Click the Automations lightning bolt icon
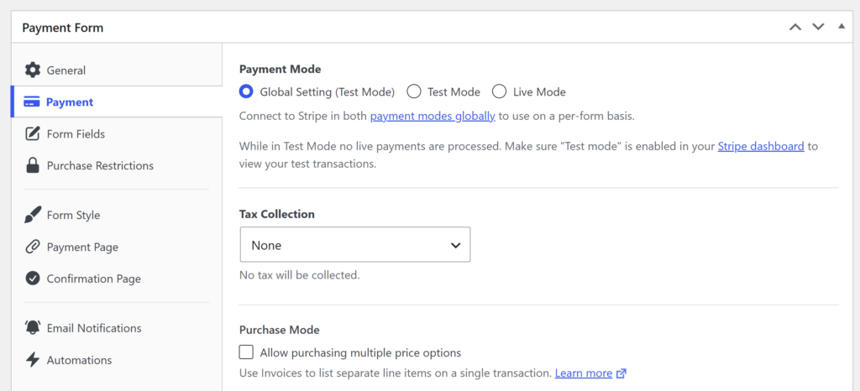This screenshot has width=860, height=391. 33,360
